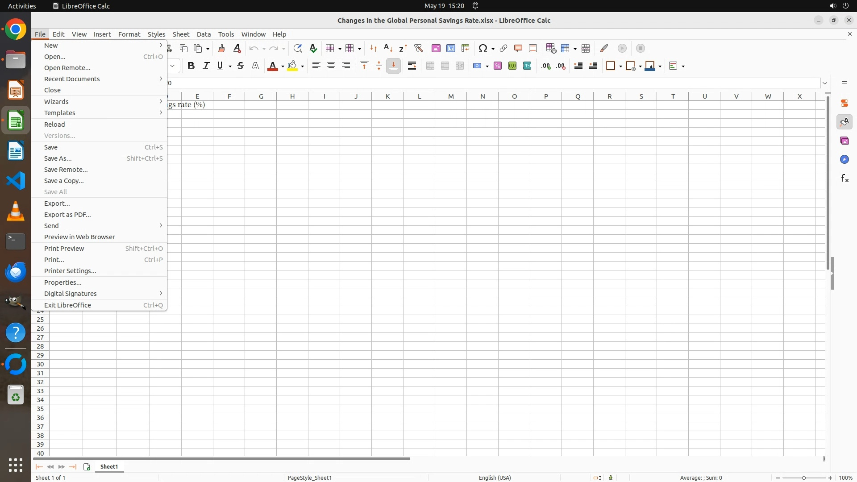The width and height of the screenshot is (857, 482).
Task: Click the zoom slider in status bar
Action: click(x=804, y=478)
